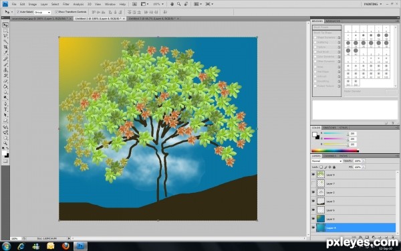Click the Brush Tip Shape button

pos(327,33)
